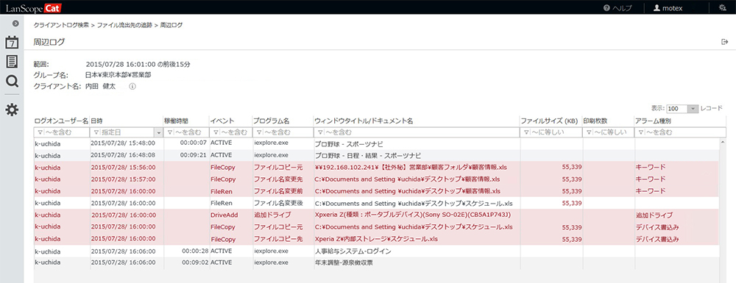Open the settings gear in sidebar
Image resolution: width=736 pixels, height=283 pixels.
tap(12, 110)
